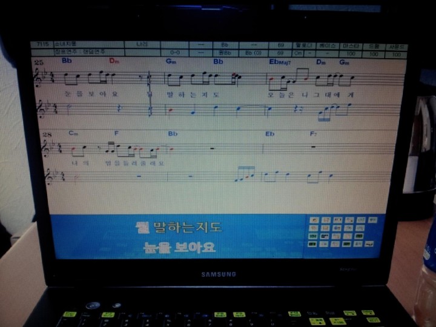This screenshot has width=436, height=327.
Task: Click last icon in bottom row of icon grid
Action: point(369,244)
